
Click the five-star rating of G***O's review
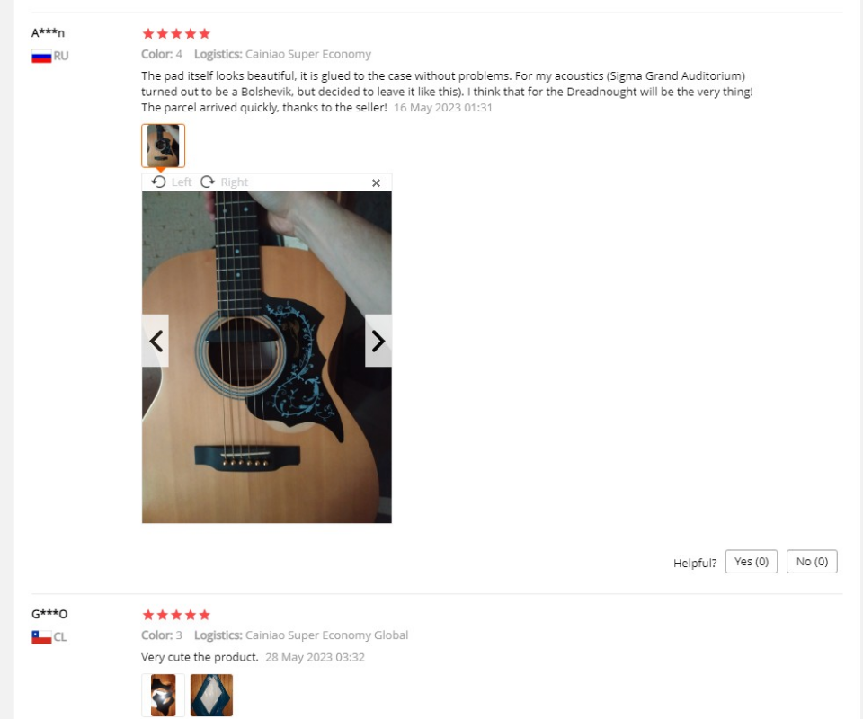click(176, 615)
